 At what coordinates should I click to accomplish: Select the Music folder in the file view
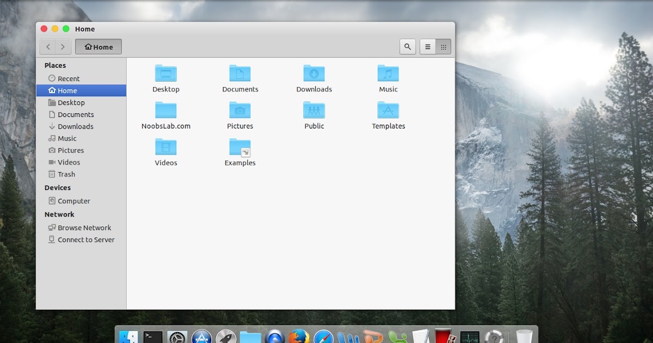388,78
